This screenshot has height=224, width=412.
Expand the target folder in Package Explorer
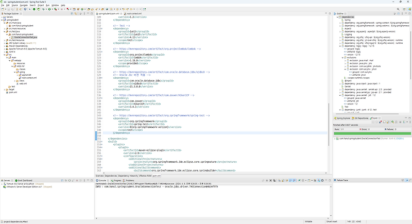coord(5,89)
